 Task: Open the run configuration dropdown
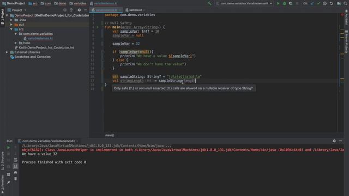(x=244, y=3)
